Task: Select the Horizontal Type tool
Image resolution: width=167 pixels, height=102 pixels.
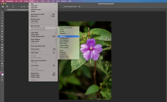Action: (2, 55)
